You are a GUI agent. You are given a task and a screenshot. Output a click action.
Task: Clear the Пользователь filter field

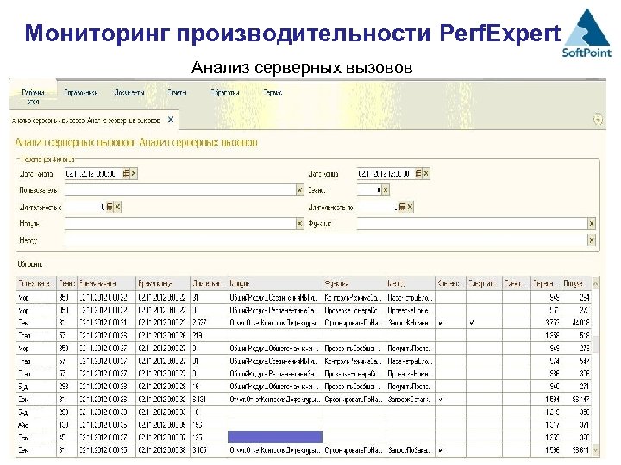click(299, 190)
